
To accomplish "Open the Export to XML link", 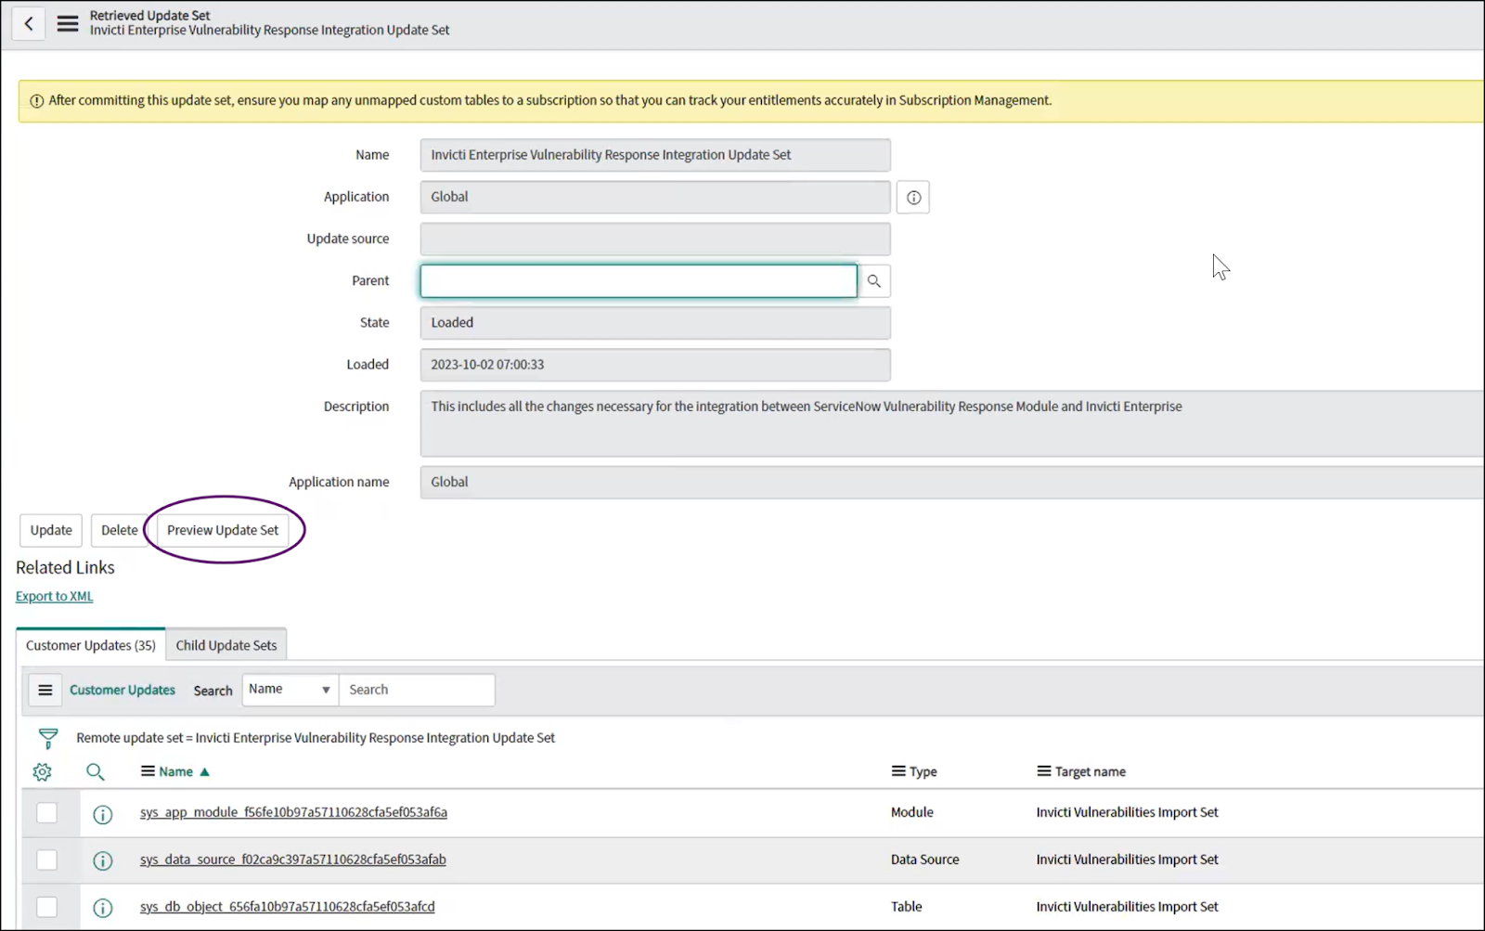I will click(53, 595).
